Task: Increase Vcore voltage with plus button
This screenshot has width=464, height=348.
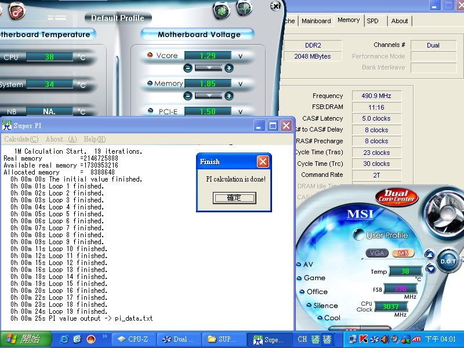Action: pos(229,68)
